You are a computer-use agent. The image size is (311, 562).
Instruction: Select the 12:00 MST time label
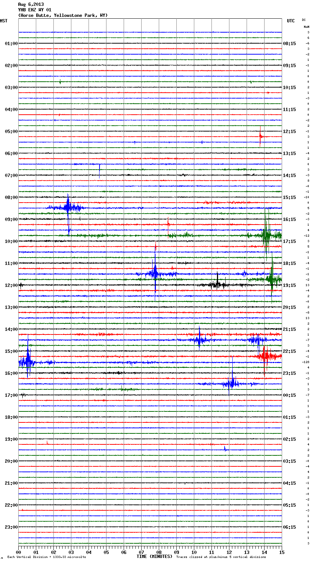11,285
